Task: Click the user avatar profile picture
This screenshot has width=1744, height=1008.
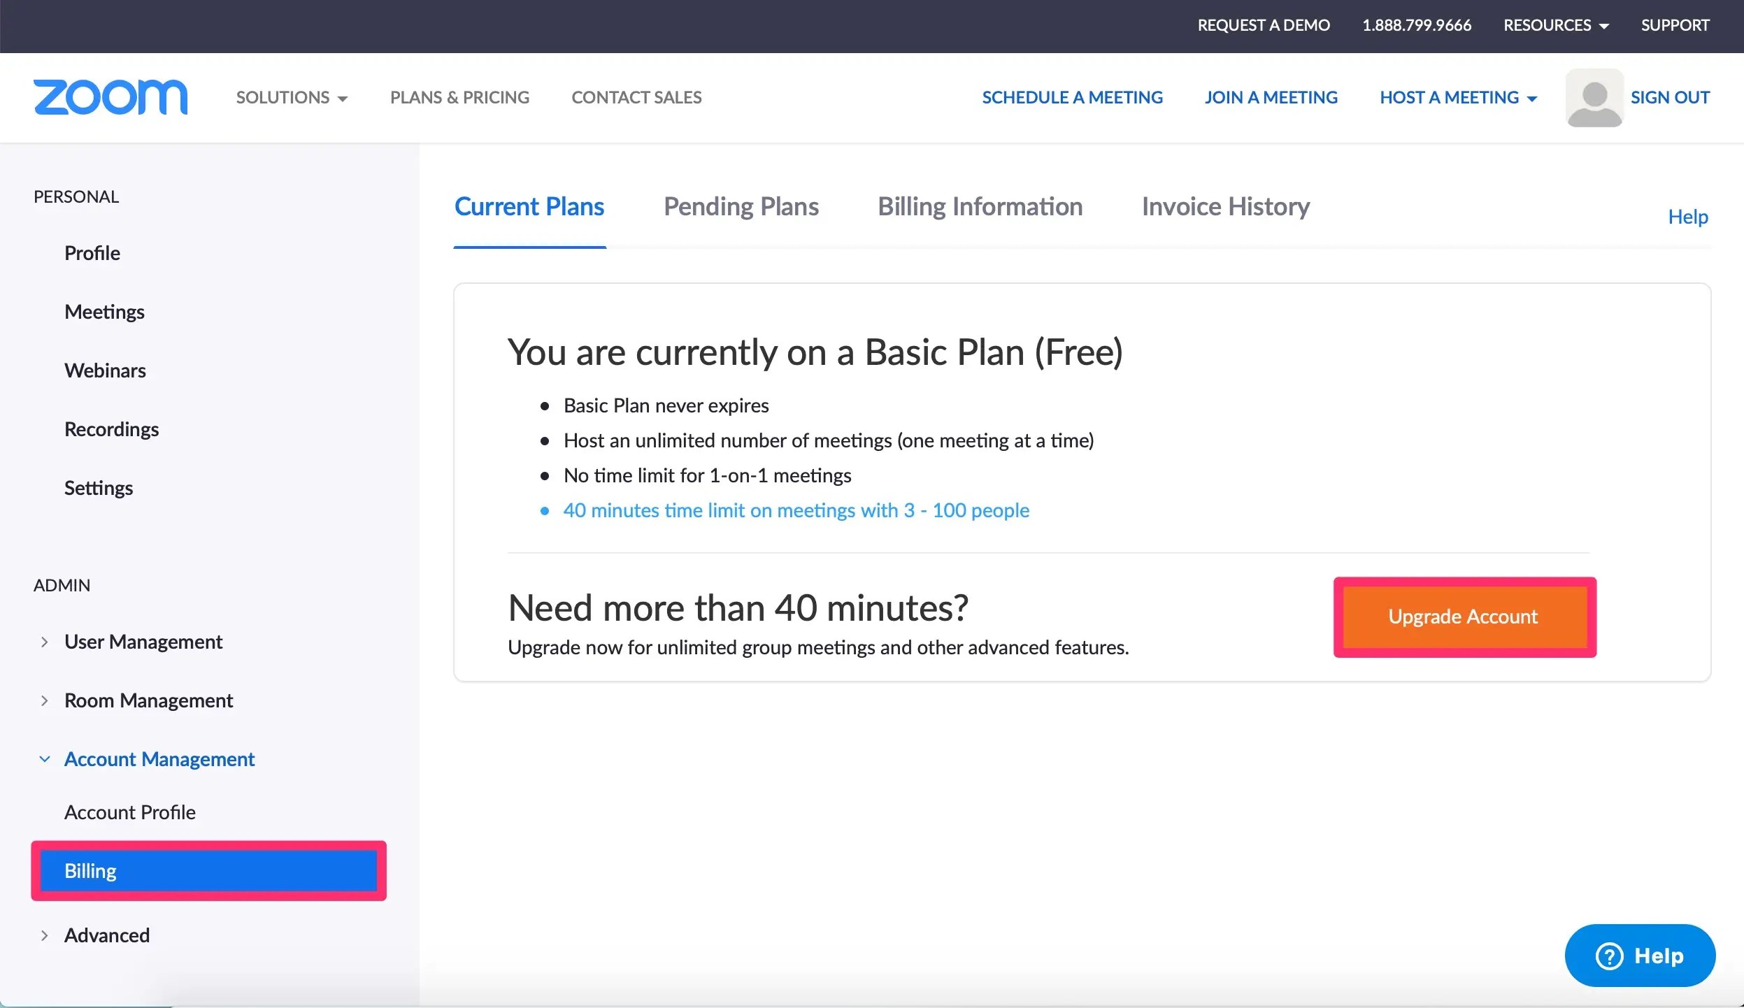Action: coord(1594,98)
